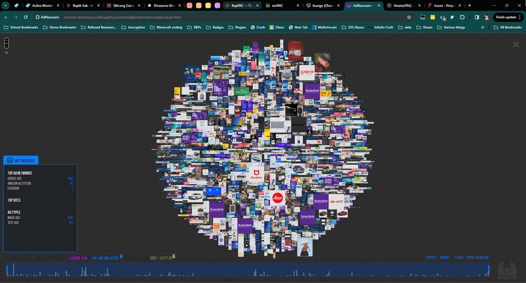Reload the page
526x283 pixels.
(25, 17)
